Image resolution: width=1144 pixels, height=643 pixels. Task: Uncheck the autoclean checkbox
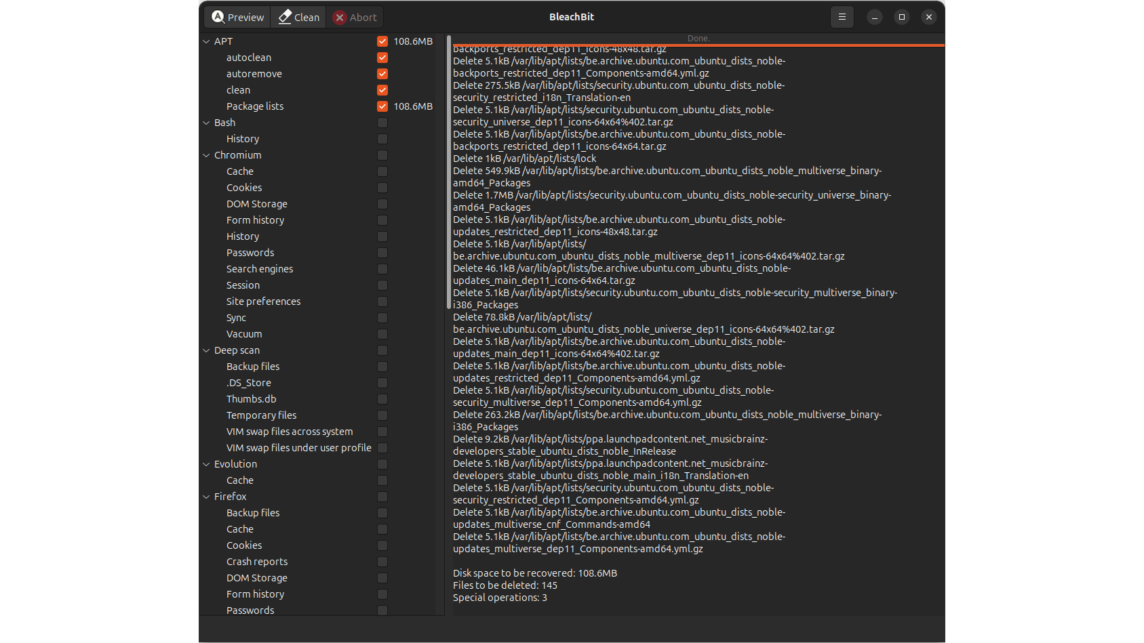(x=382, y=58)
